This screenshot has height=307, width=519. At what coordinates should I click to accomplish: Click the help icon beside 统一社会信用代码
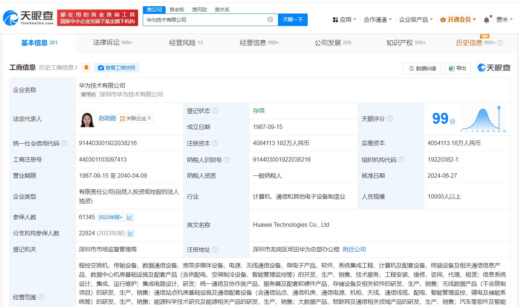point(64,143)
